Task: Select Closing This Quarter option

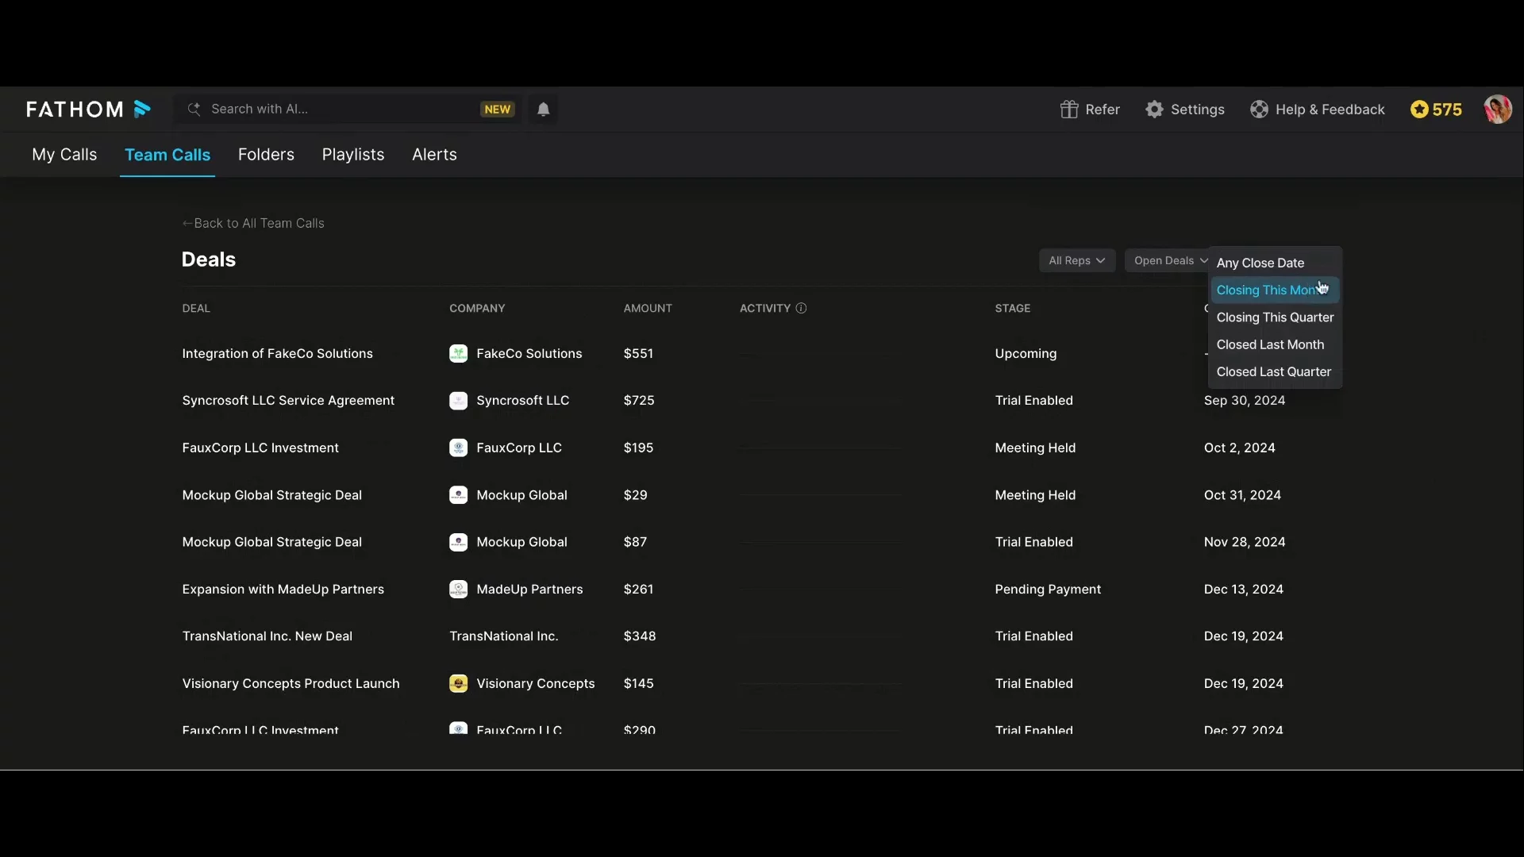Action: click(1275, 317)
